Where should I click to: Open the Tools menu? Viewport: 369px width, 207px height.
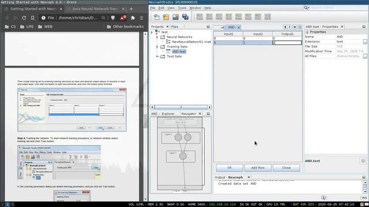coord(182,8)
